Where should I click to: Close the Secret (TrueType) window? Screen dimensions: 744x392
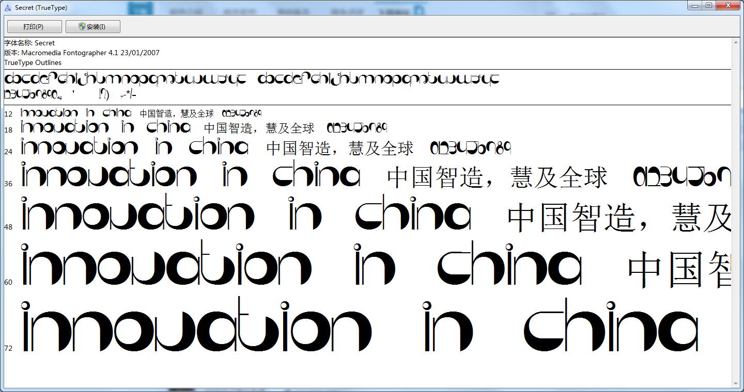[x=729, y=6]
